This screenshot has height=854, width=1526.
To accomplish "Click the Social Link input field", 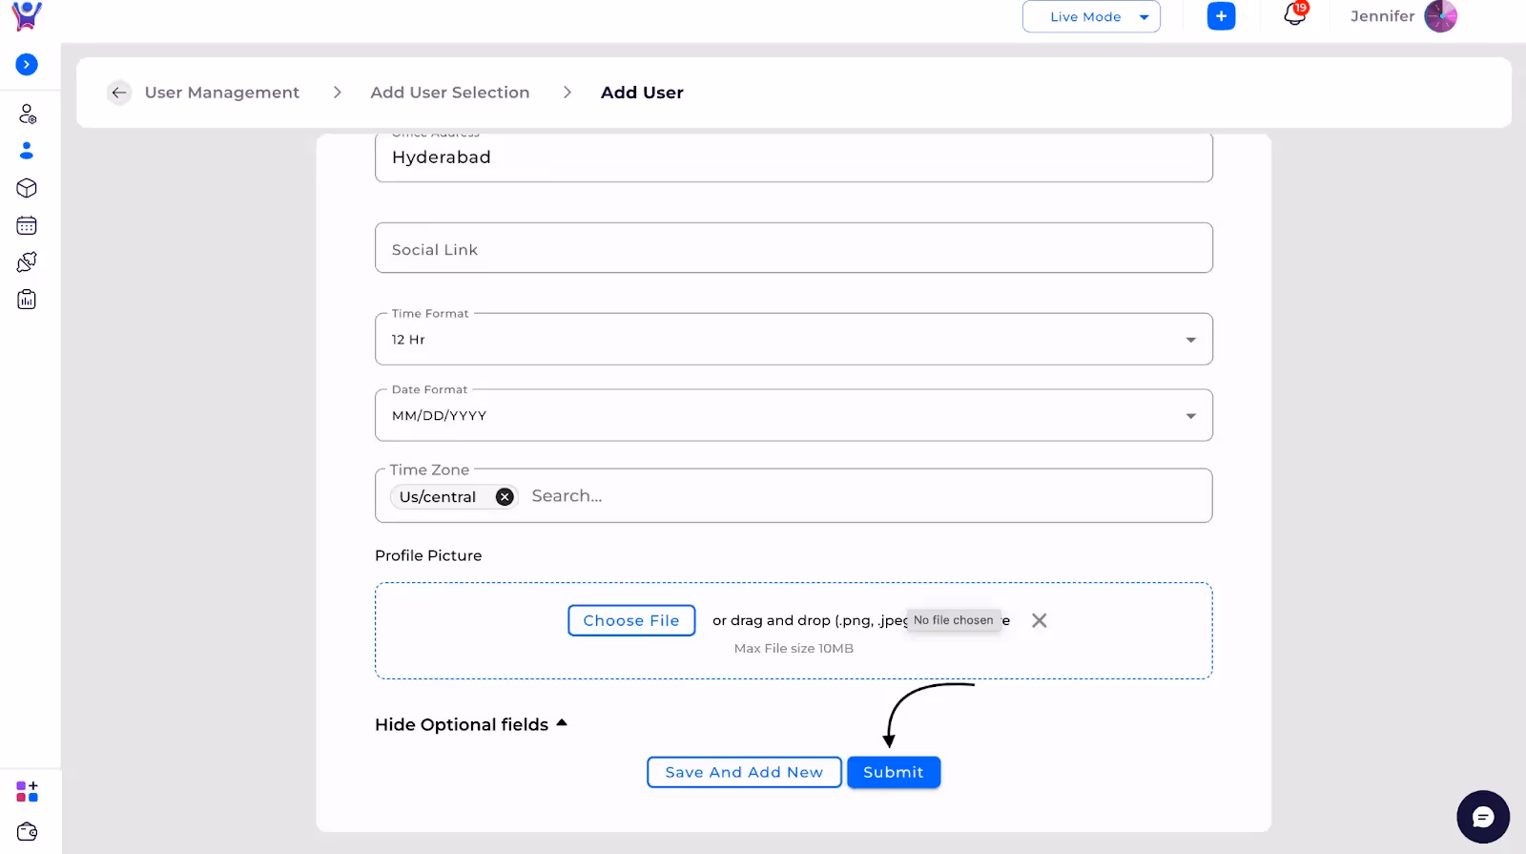I will click(x=794, y=248).
